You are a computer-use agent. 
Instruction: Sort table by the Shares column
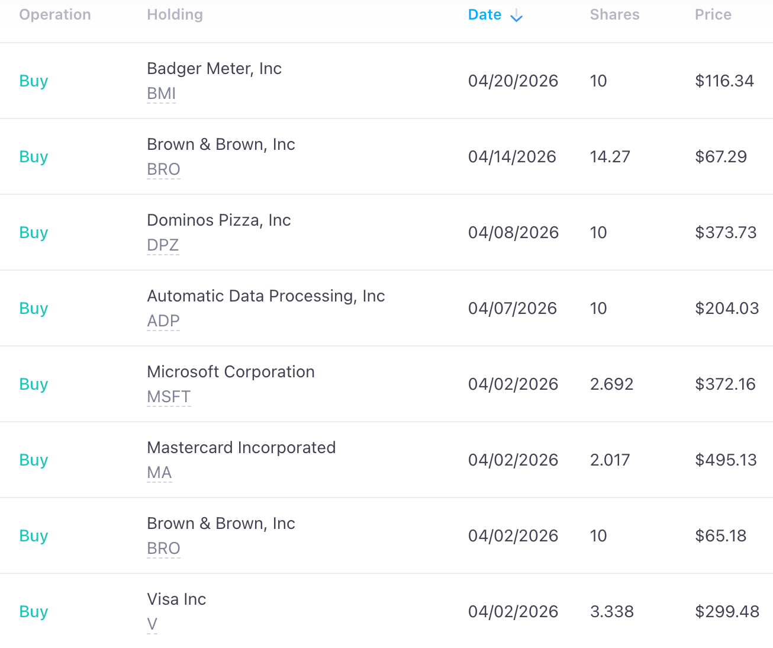tap(614, 15)
